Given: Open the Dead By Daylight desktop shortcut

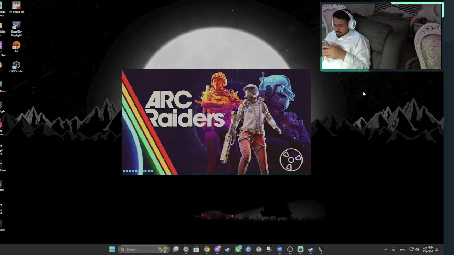Looking at the screenshot, I should pyautogui.click(x=16, y=29).
